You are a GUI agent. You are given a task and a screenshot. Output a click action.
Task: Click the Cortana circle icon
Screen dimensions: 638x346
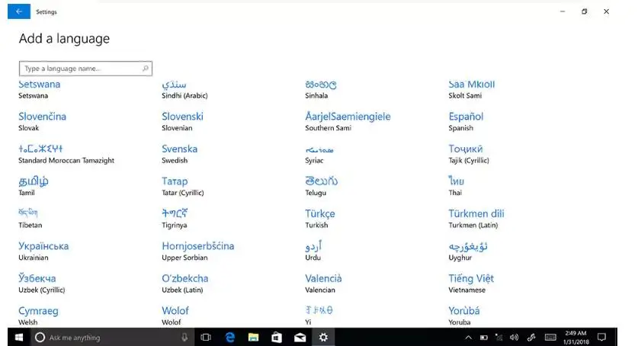(40, 337)
